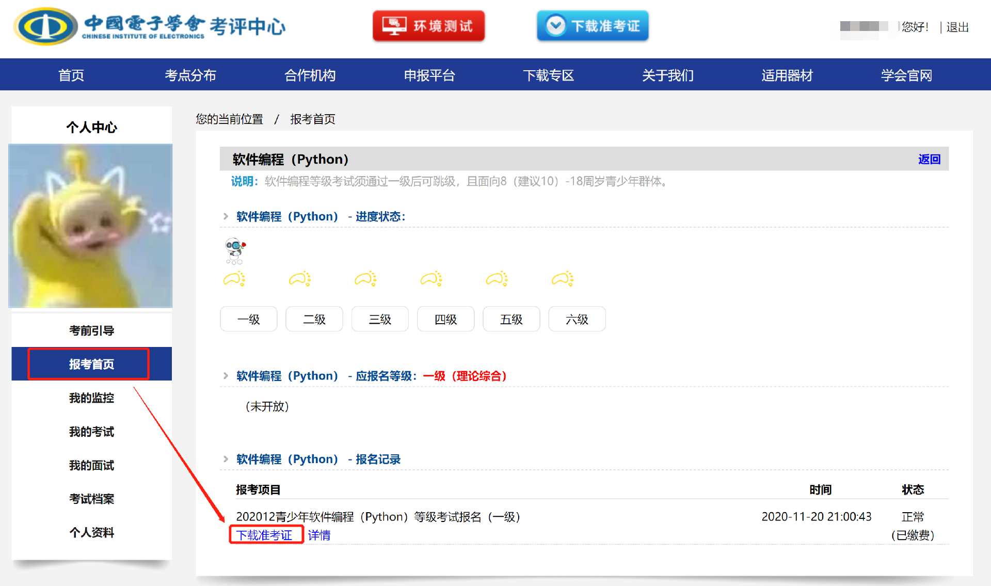Expand the 进度状态 section chevron

226,216
